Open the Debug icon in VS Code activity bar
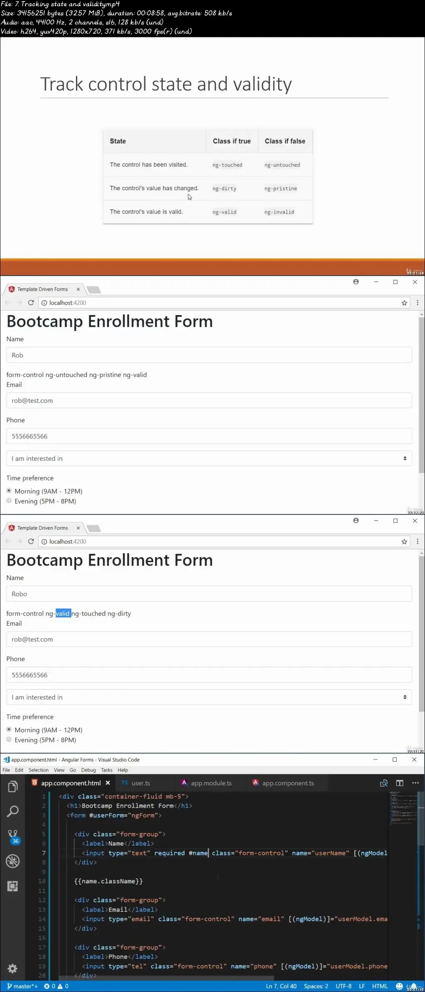This screenshot has height=992, width=425. (x=13, y=861)
